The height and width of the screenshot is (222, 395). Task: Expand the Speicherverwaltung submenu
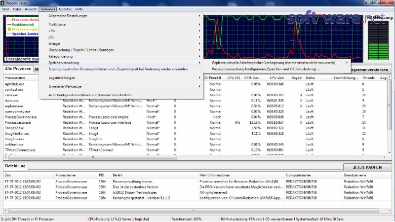[121, 63]
